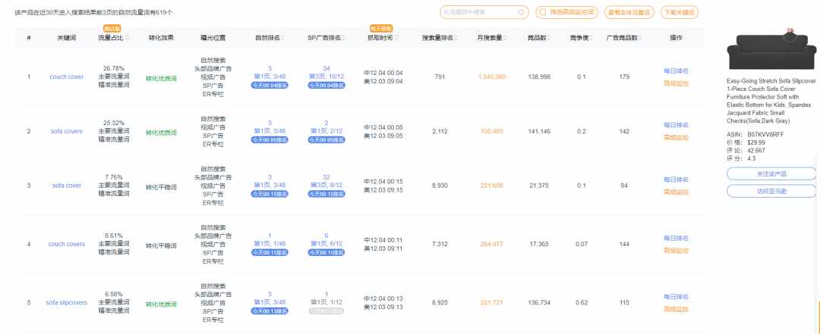Click the magnifier icon in the search box
Viewport: 820px width, 334px height.
tap(521, 12)
